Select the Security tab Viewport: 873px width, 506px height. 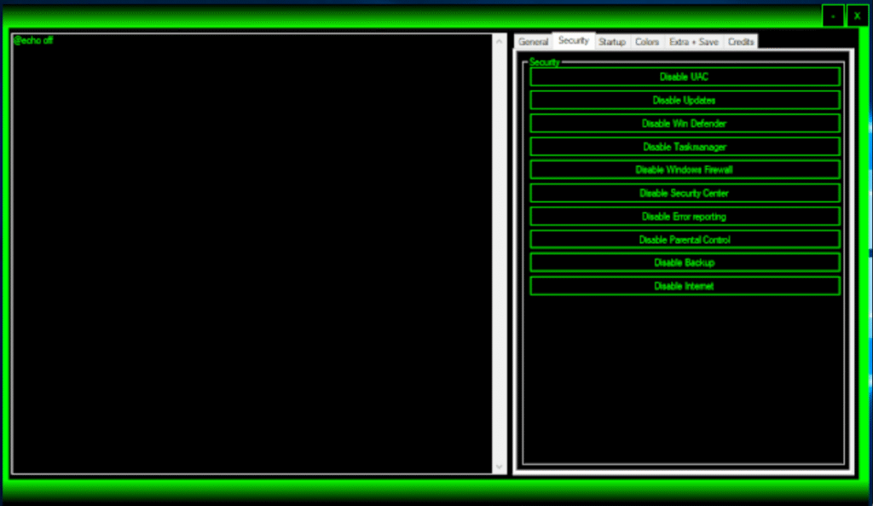point(573,39)
